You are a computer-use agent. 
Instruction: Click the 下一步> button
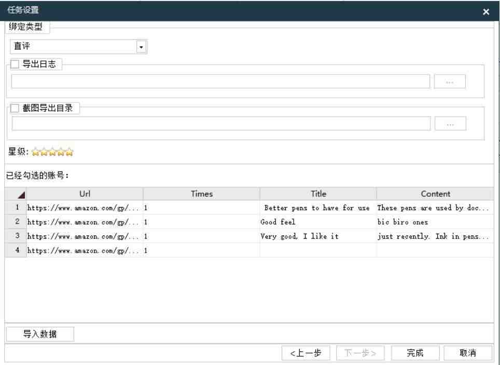click(360, 353)
